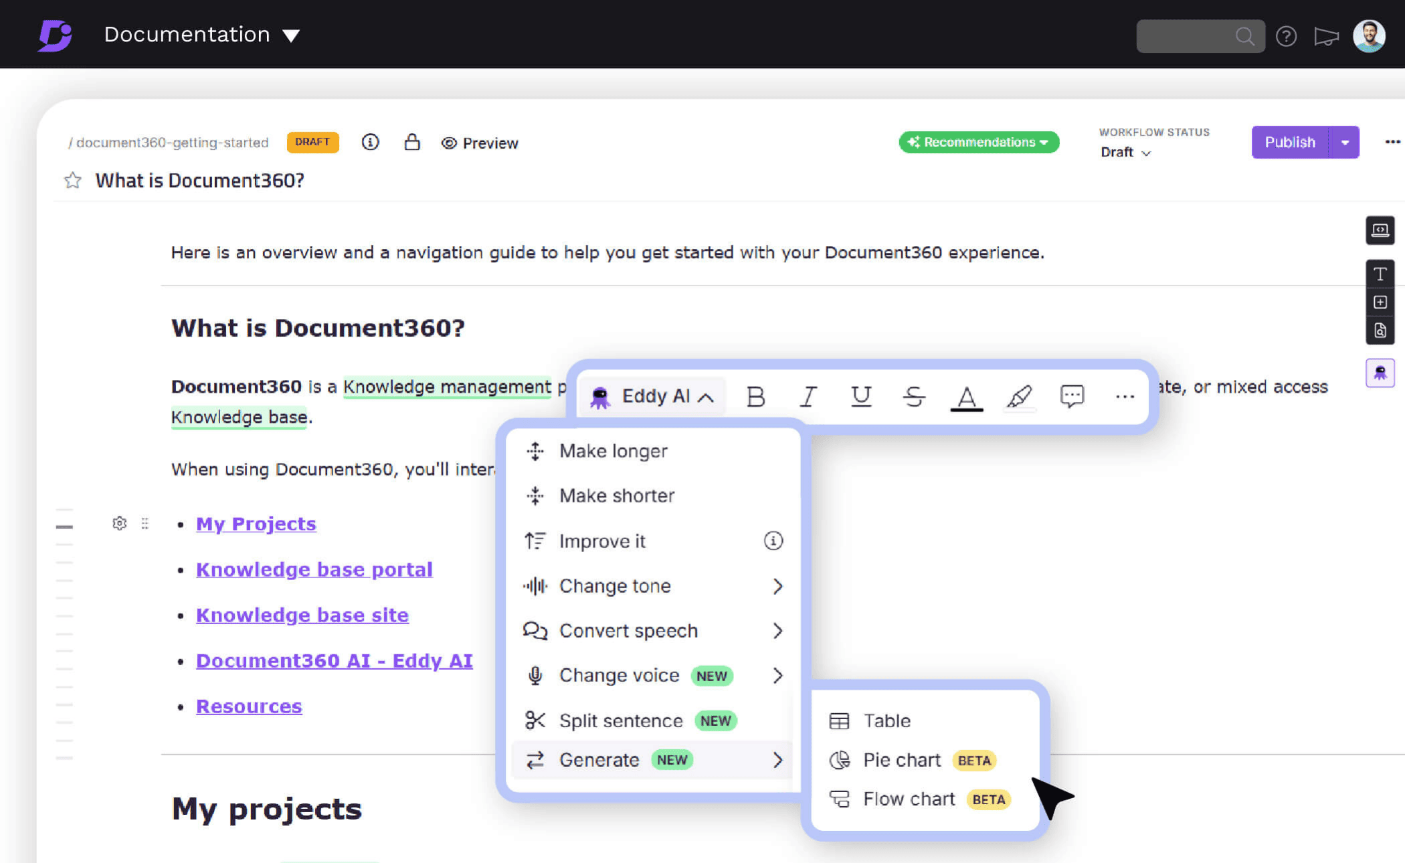Viewport: 1405px width, 863px height.
Task: Open the Publish button dropdown arrow
Action: pos(1345,142)
